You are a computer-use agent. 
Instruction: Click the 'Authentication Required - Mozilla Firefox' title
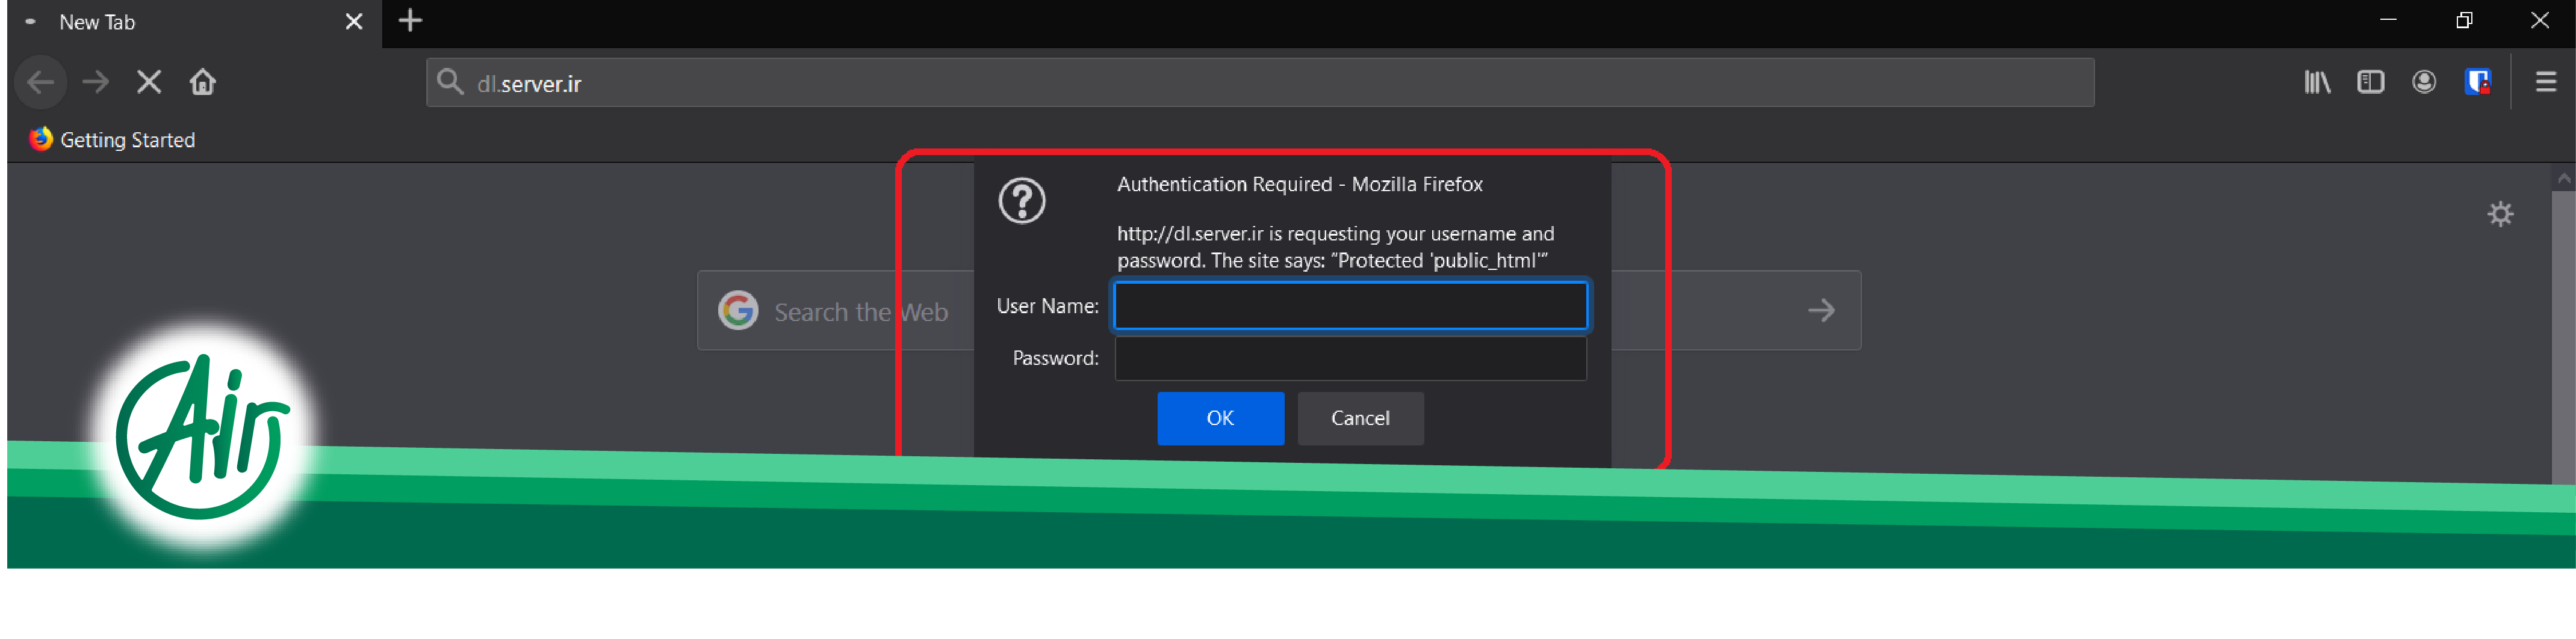(1299, 185)
